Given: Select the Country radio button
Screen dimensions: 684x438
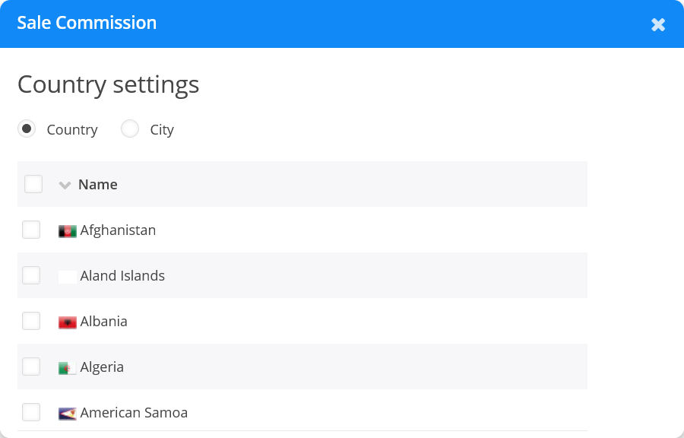Looking at the screenshot, I should pyautogui.click(x=27, y=129).
